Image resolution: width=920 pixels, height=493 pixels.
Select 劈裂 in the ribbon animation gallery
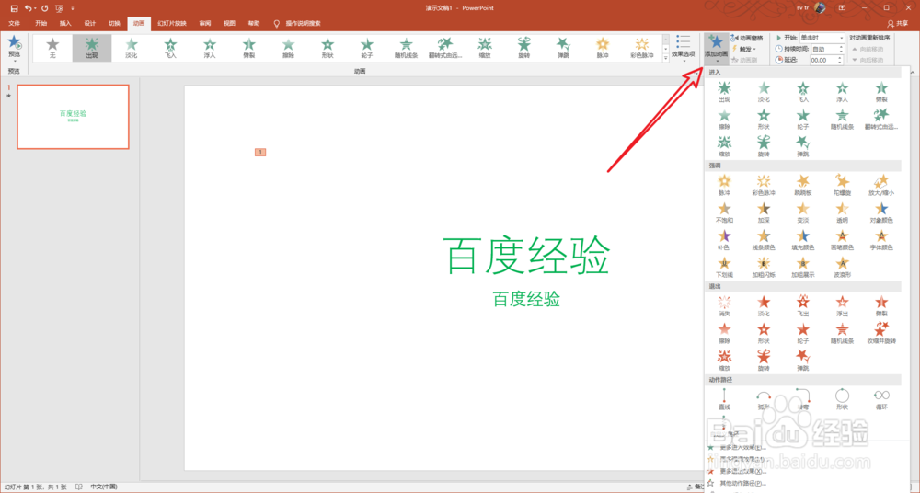[x=248, y=48]
